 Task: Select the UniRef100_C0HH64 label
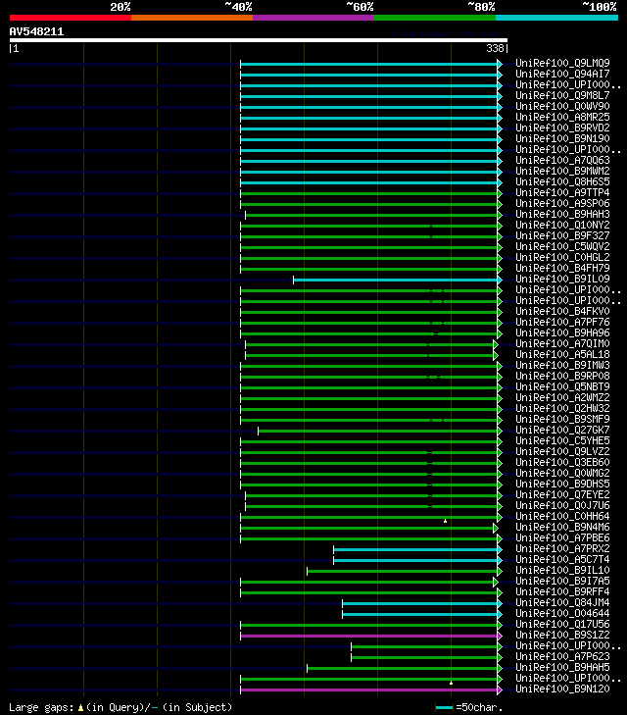(x=562, y=516)
